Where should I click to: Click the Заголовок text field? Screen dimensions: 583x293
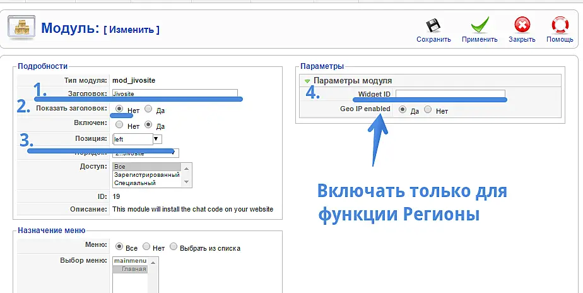point(175,93)
